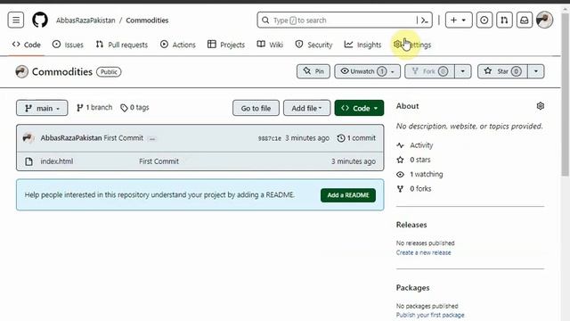Click the gear icon next to About
570x321 pixels.
541,106
